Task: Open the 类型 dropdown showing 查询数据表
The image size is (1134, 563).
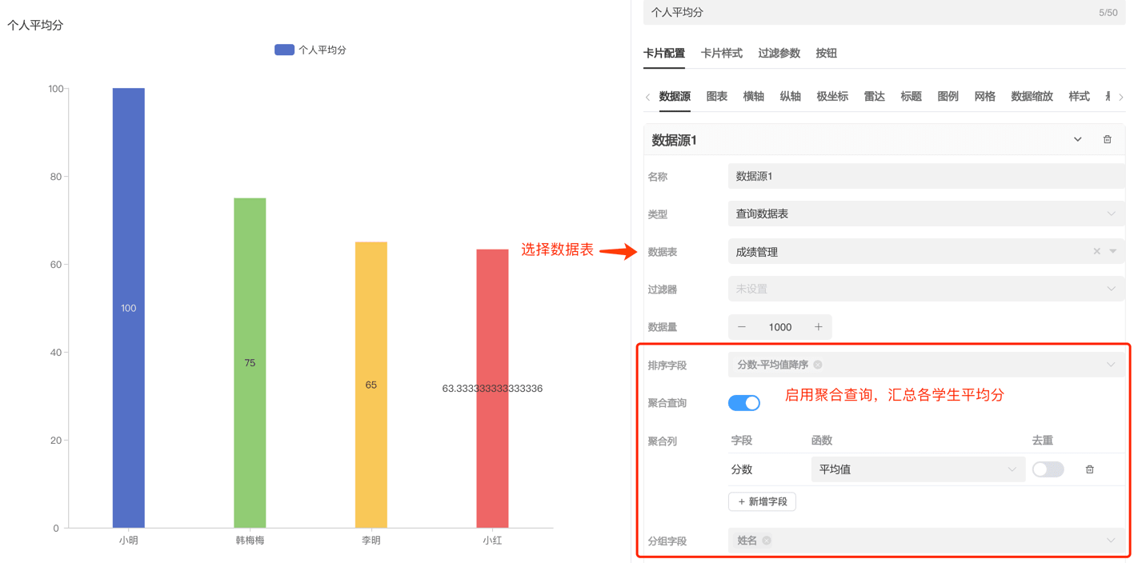Action: (925, 214)
